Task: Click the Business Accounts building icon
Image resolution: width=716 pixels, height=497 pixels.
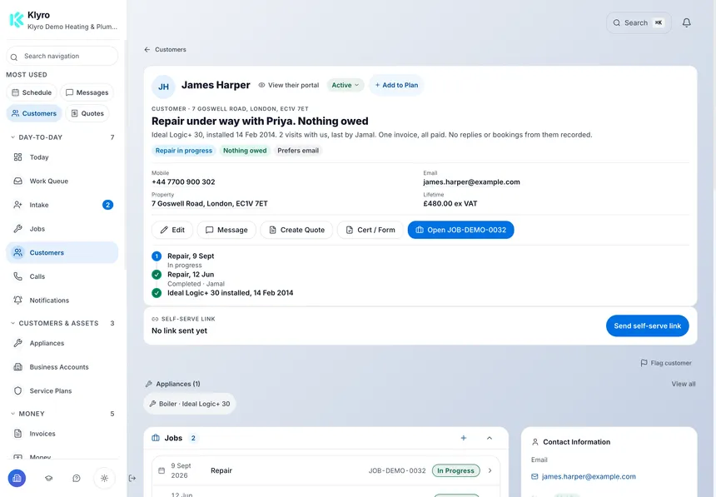Action: pos(17,367)
